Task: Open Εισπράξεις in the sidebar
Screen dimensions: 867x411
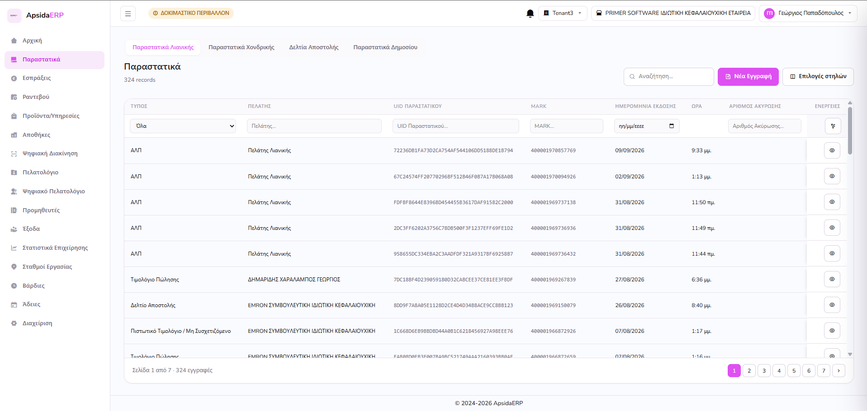Action: (x=54, y=78)
